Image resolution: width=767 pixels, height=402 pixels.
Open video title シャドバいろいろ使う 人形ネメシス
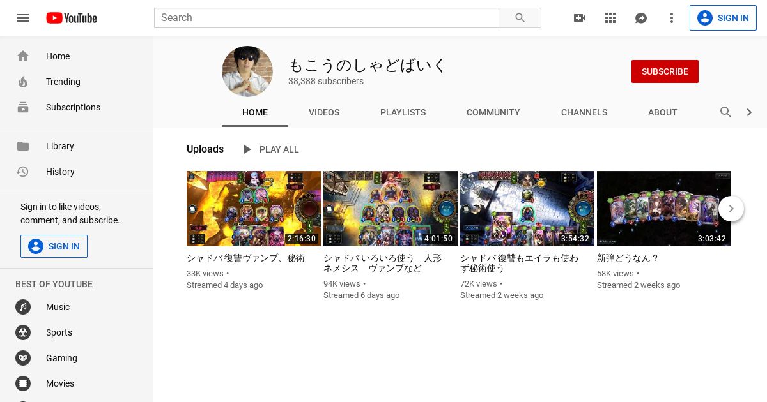tap(382, 264)
